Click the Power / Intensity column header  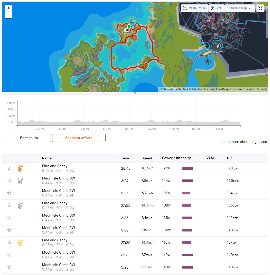(176, 158)
